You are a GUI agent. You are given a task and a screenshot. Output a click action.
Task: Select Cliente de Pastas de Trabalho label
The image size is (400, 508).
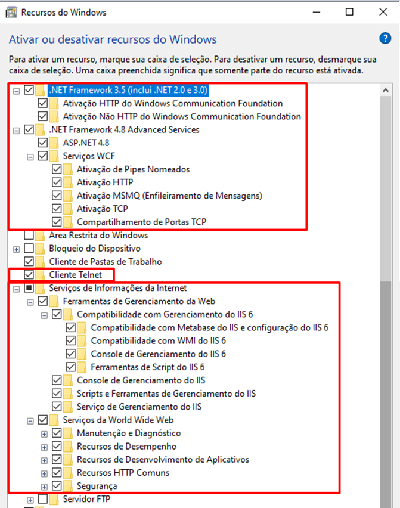[x=106, y=261]
